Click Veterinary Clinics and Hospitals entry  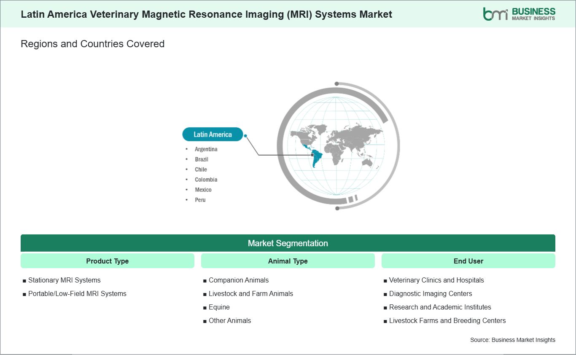click(436, 280)
